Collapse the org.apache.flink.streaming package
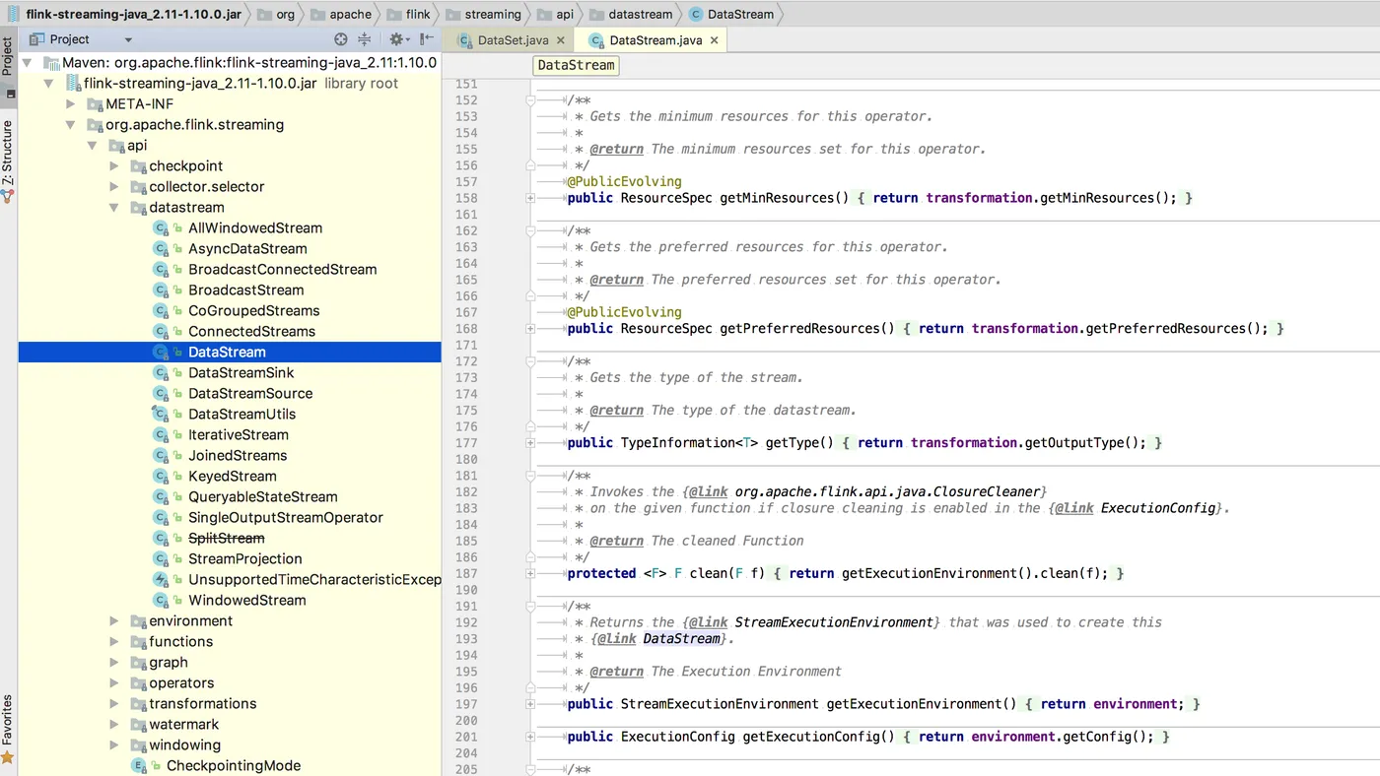Viewport: 1380px width, 776px height. coord(71,124)
